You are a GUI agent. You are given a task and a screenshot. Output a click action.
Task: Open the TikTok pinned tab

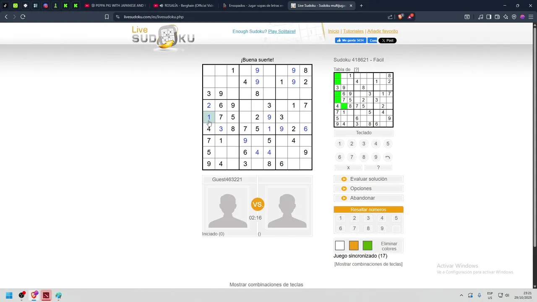5,5
